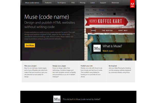The image size is (157, 103).
Task: Click the black stroke color swatch
Action: click(115, 14)
